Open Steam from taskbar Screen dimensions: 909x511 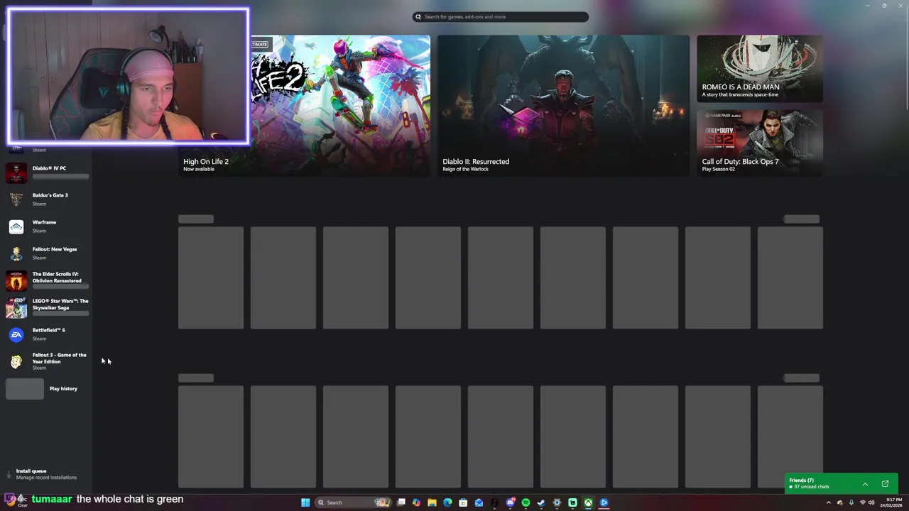(x=541, y=502)
